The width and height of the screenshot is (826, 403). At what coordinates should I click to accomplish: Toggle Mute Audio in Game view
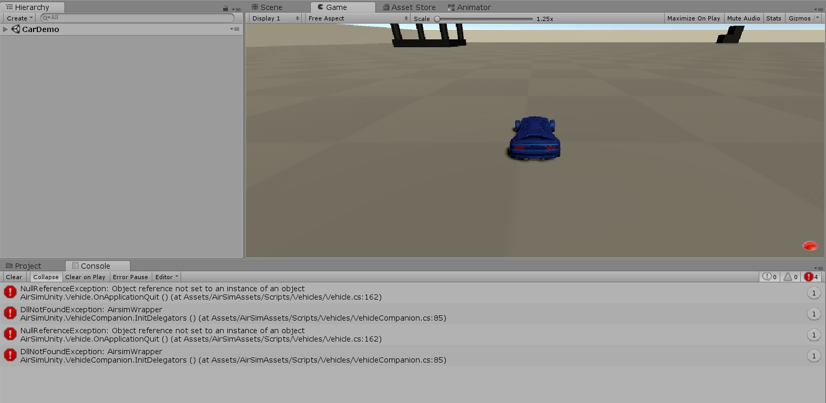point(744,18)
